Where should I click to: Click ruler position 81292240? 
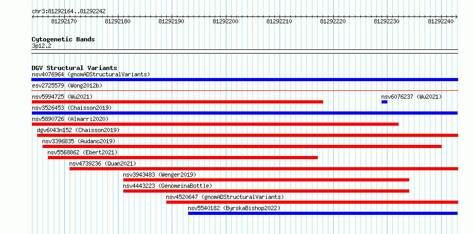pyautogui.click(x=441, y=21)
